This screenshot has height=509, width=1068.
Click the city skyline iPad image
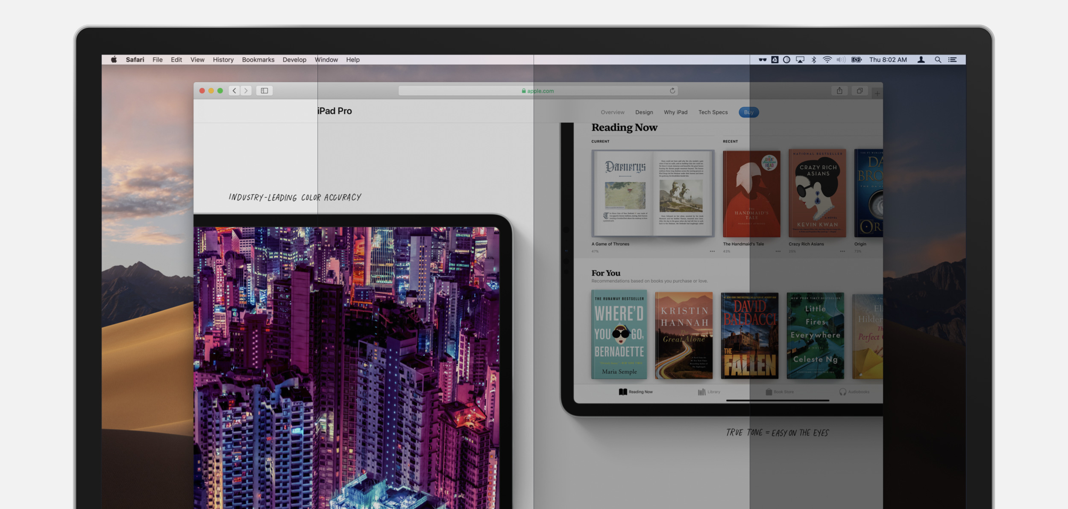pyautogui.click(x=346, y=368)
